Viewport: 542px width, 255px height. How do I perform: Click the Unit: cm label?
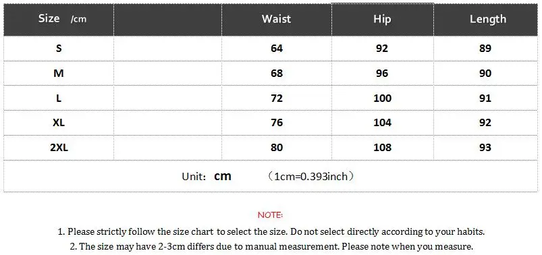coord(207,176)
